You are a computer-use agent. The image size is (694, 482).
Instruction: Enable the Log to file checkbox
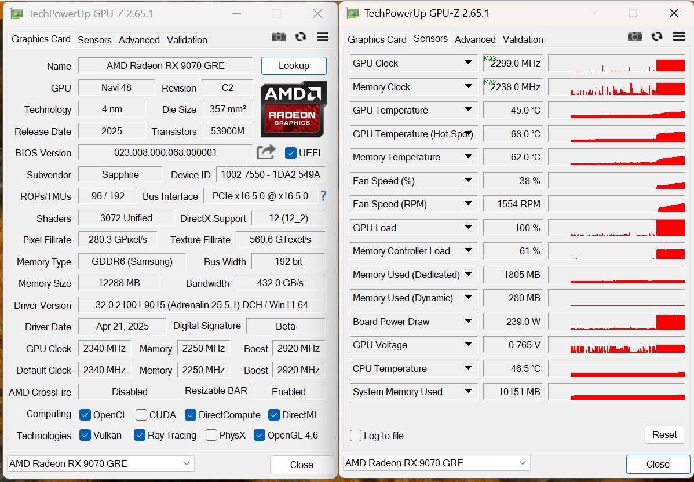(x=356, y=436)
